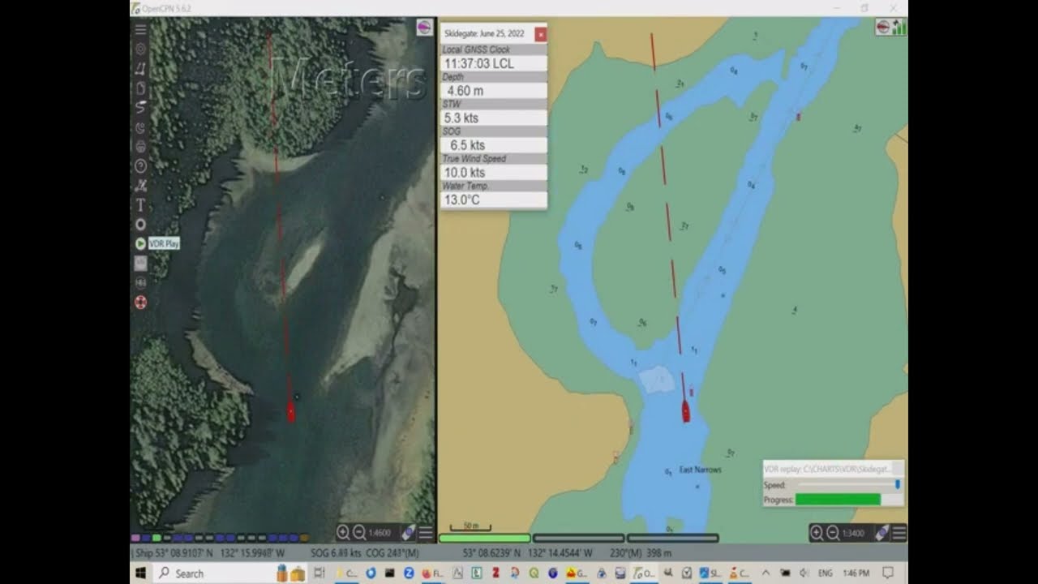Click the 6.5 kts SOG value
Viewport: 1038px width, 584px height.
(x=493, y=145)
